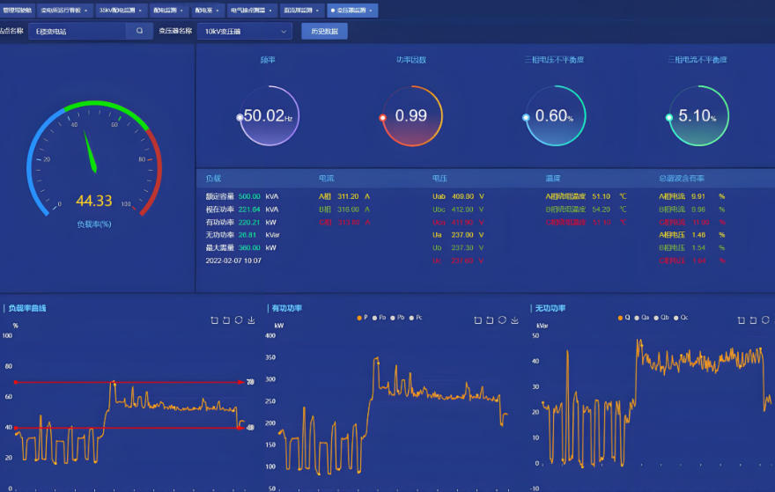Open the 10kV transformer name dropdown
The height and width of the screenshot is (492, 775).
click(x=245, y=31)
